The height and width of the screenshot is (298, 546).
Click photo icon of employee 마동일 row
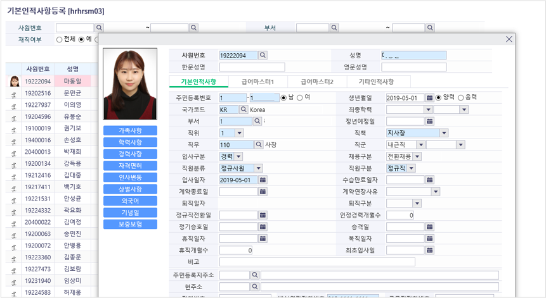pos(15,81)
